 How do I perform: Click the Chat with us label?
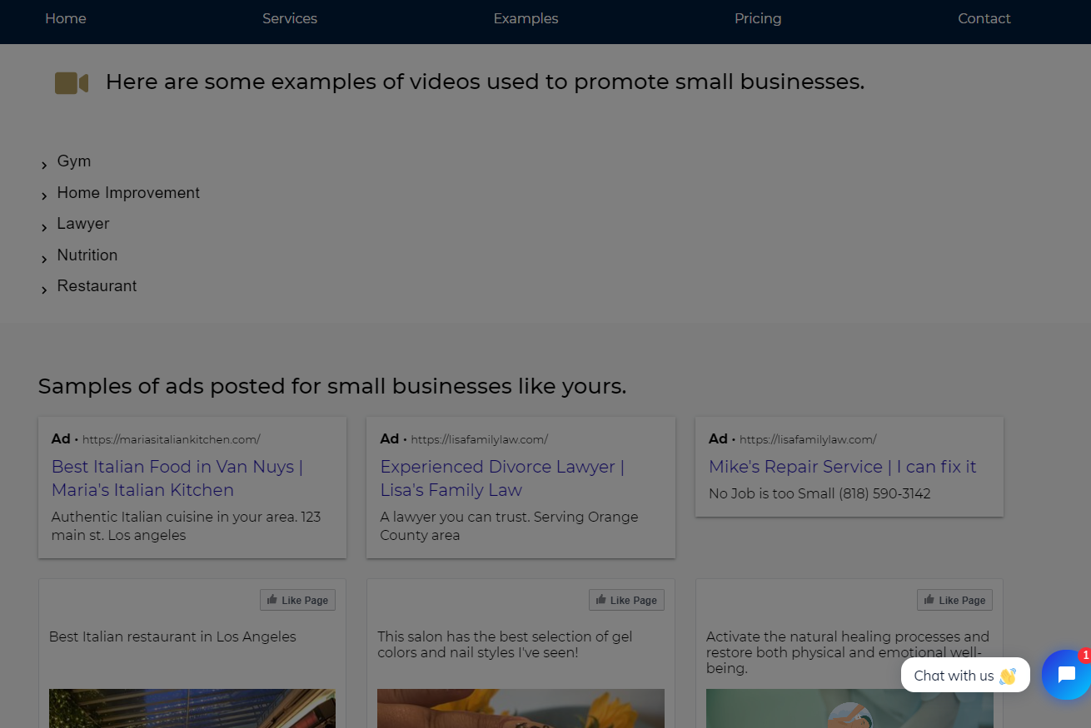pos(965,675)
